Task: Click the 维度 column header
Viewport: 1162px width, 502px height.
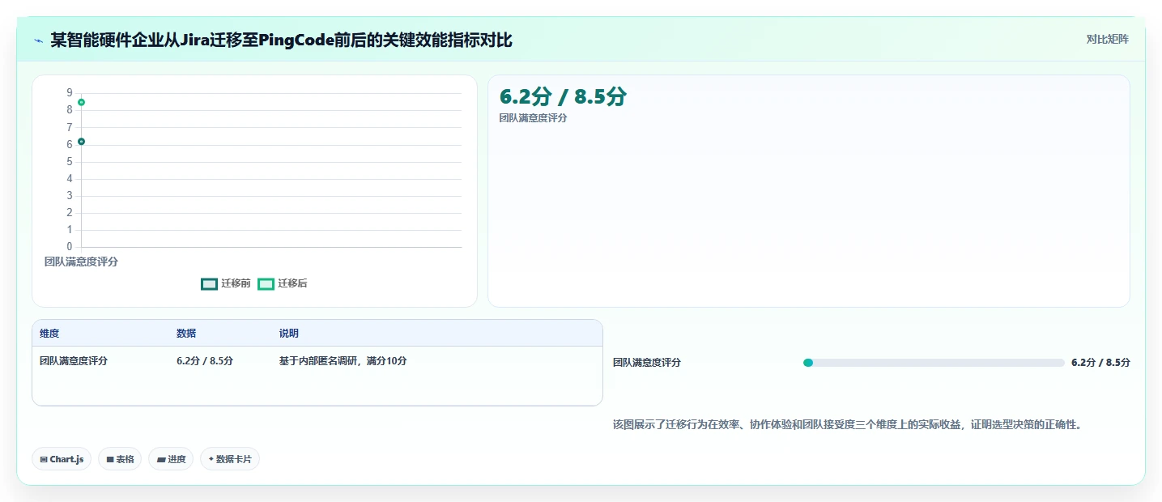Action: coord(49,334)
